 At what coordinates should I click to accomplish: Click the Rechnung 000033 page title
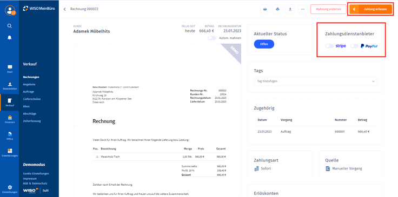tap(84, 9)
